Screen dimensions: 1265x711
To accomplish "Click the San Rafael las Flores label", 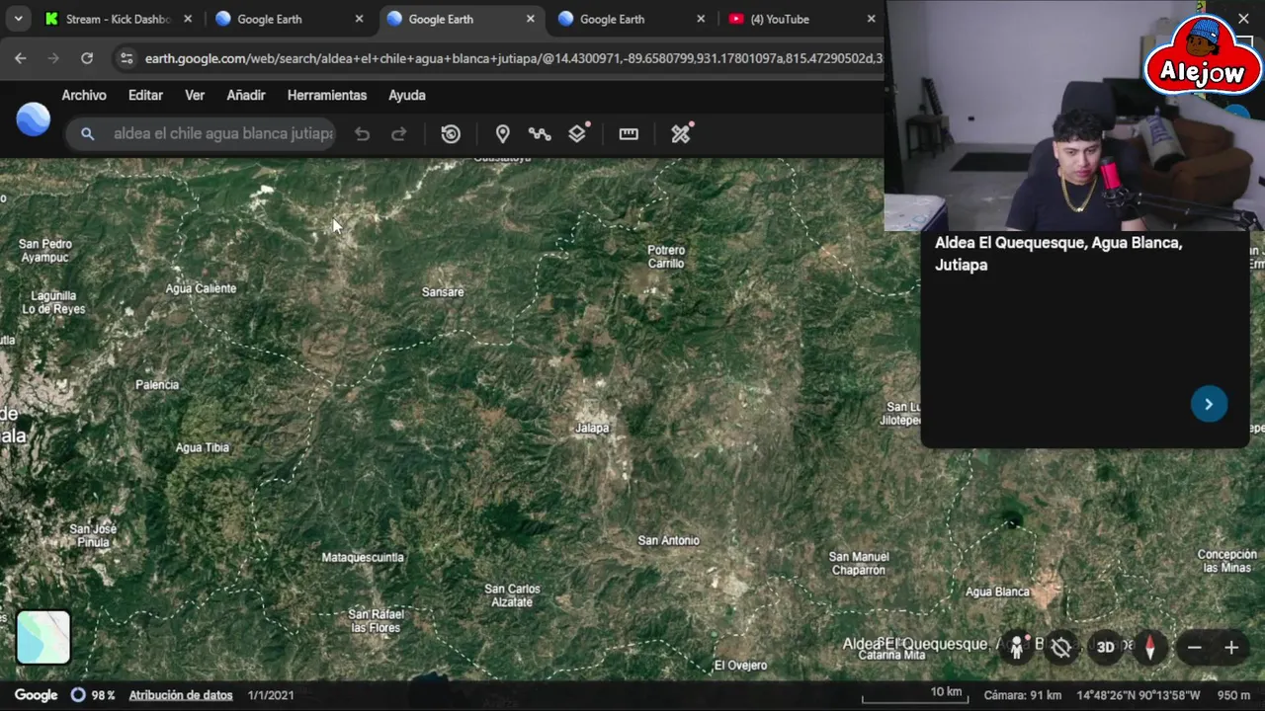I will (376, 621).
